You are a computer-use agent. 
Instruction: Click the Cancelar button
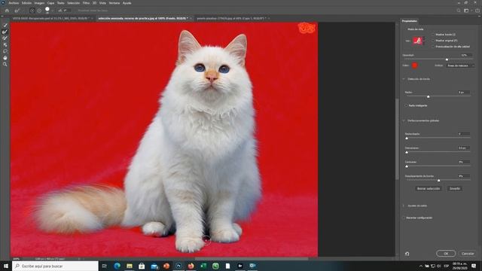(468, 254)
